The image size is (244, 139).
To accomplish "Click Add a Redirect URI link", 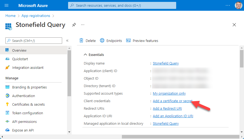I will [167, 109].
